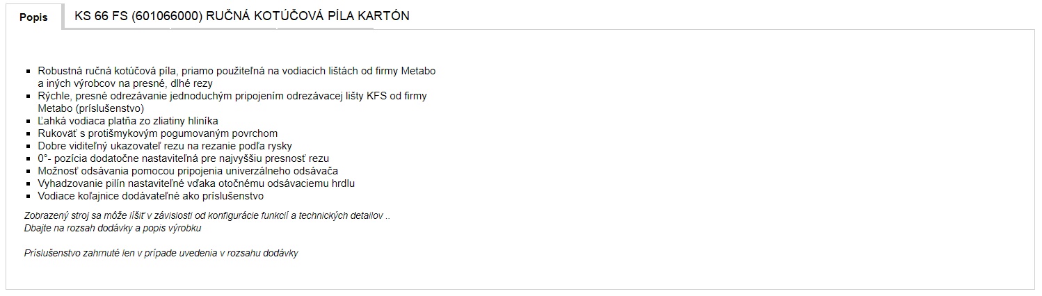
Task: Click the line Možnosť odsávania pomocou pripojenia
Action: [x=189, y=171]
